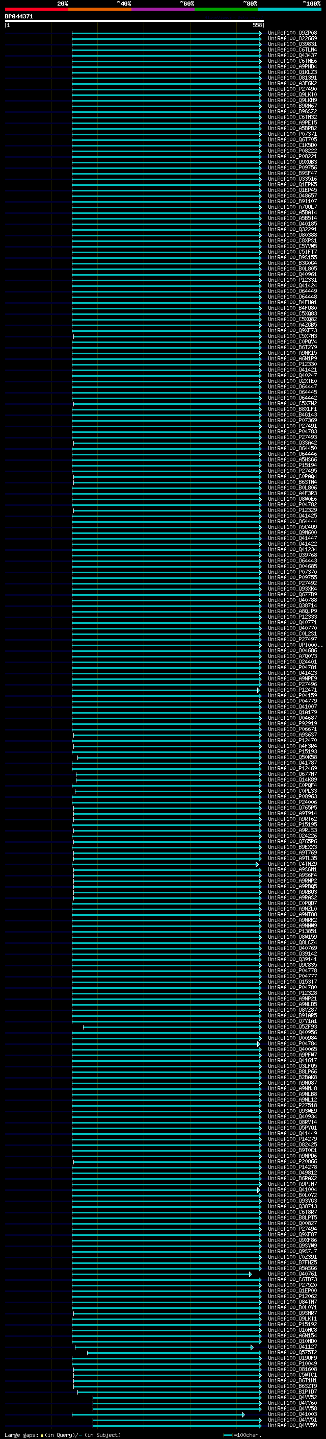
Task: Select hit label UniRef100_A9RNP2
Action: 292,881
